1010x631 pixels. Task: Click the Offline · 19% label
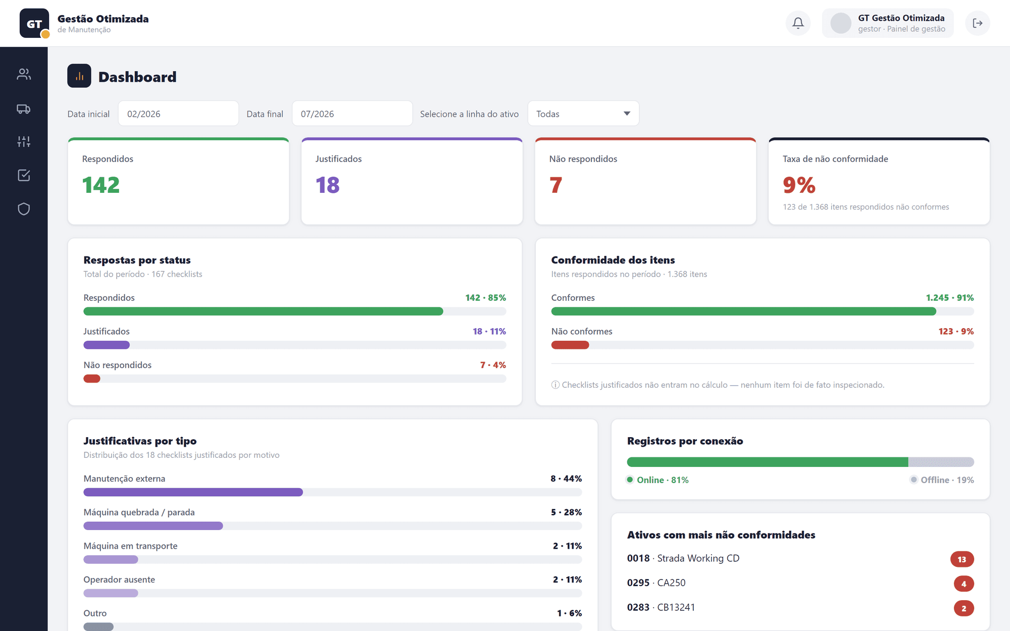tap(947, 480)
